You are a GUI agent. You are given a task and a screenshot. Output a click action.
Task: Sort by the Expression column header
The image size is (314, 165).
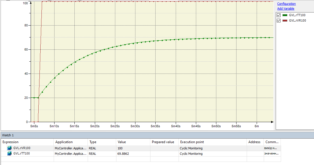point(11,142)
